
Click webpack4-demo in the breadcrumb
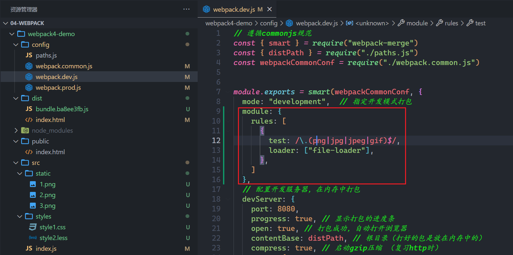click(x=229, y=23)
